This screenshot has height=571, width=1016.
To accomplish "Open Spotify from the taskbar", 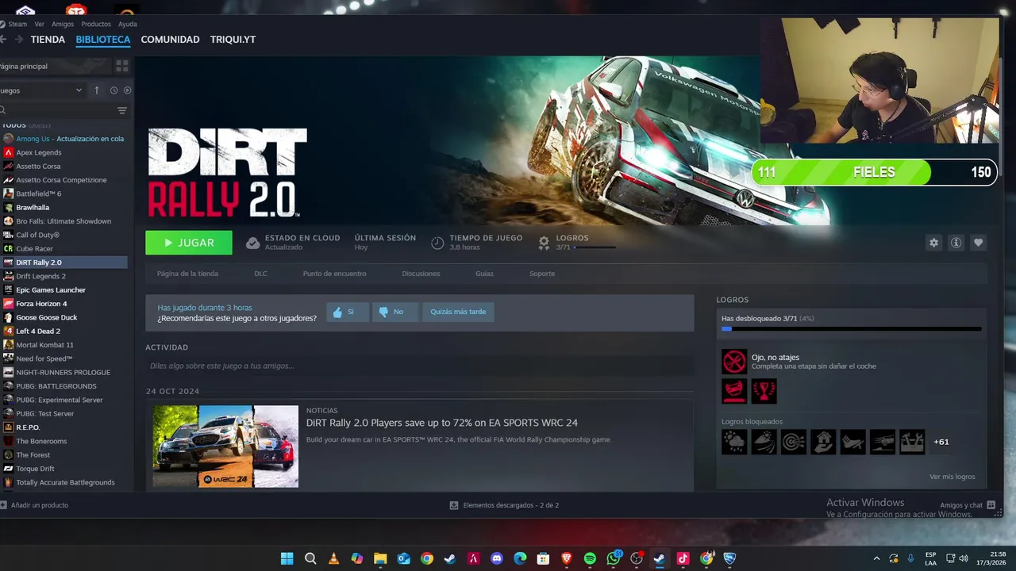I will tap(590, 558).
